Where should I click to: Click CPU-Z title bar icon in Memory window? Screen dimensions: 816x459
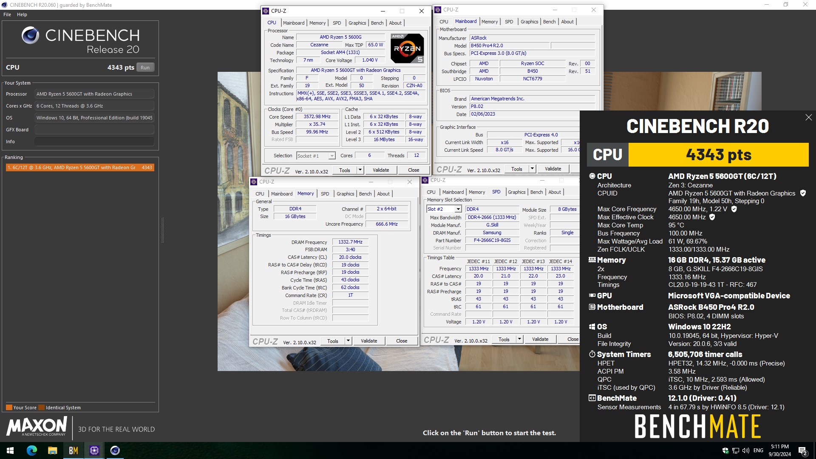(254, 181)
